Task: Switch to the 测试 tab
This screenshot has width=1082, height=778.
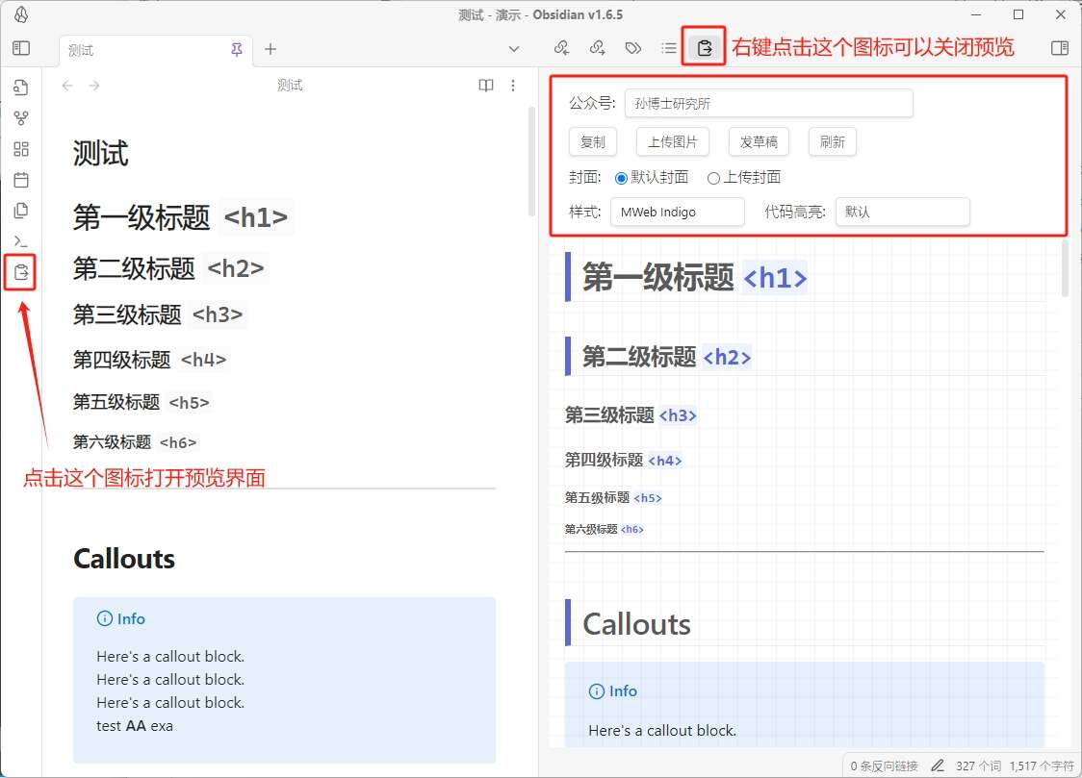Action: click(x=144, y=50)
